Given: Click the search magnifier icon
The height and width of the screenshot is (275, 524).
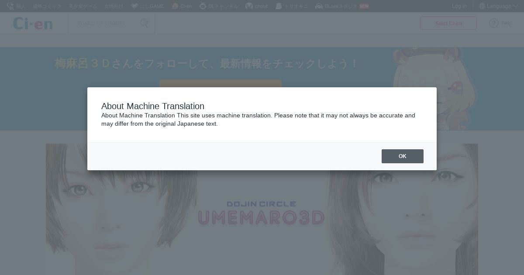Looking at the screenshot, I should [144, 23].
